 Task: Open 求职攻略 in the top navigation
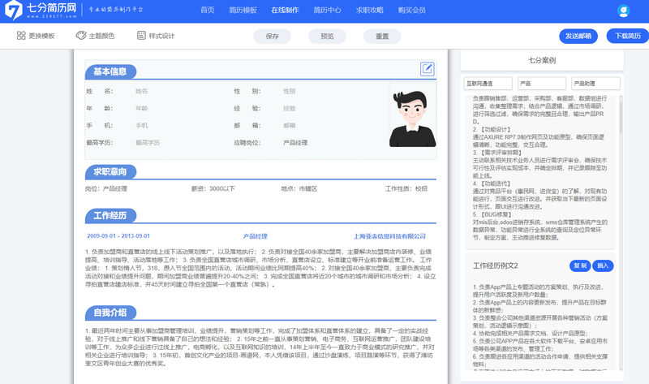click(370, 11)
